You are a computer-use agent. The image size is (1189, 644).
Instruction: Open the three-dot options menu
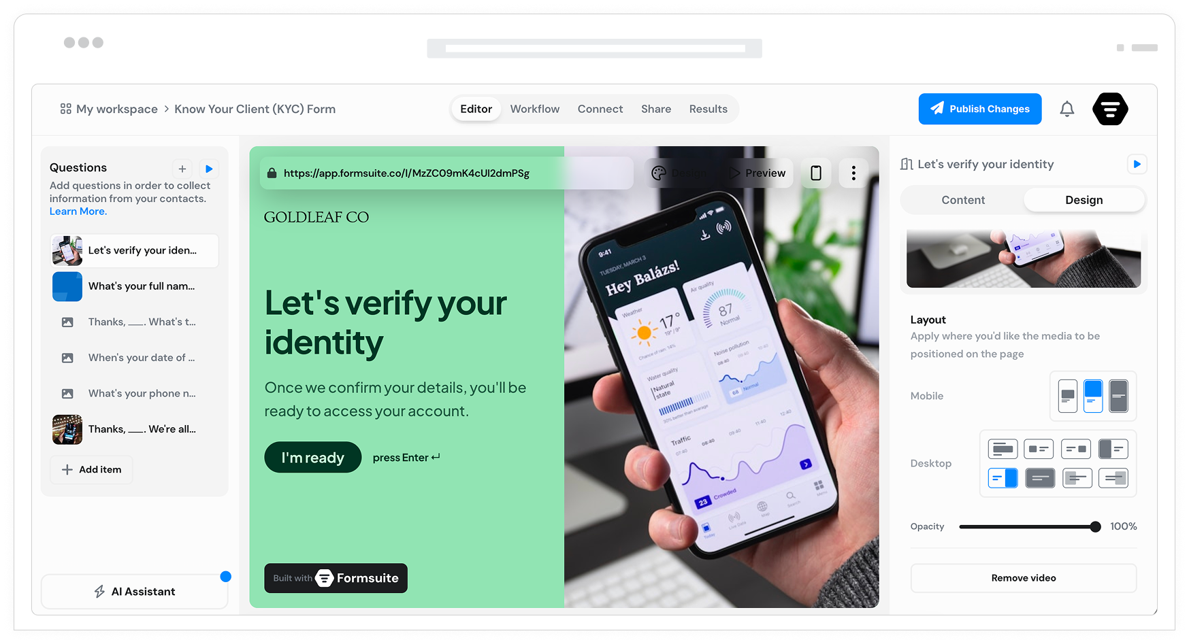pyautogui.click(x=853, y=173)
